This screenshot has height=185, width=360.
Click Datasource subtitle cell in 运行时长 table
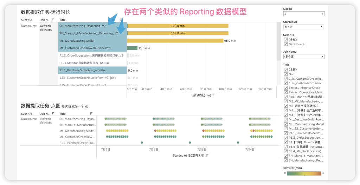point(29,26)
